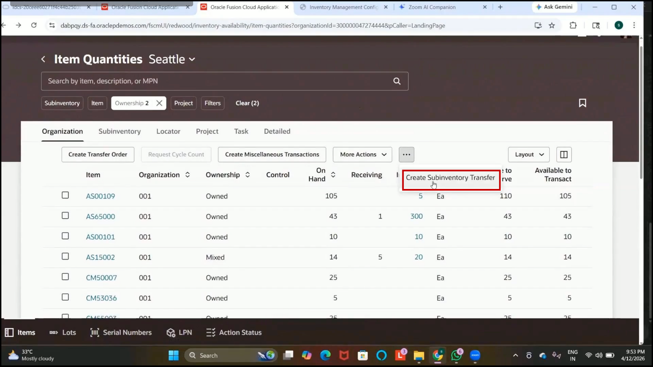Go back using the Item Quantities back arrow
Screen dimensions: 653x367
[43, 59]
